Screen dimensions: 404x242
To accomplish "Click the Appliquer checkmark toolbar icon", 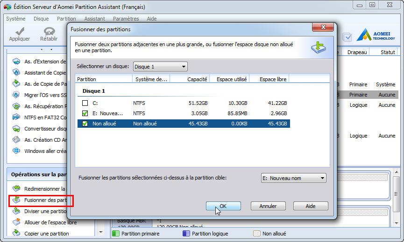I will 20,31.
